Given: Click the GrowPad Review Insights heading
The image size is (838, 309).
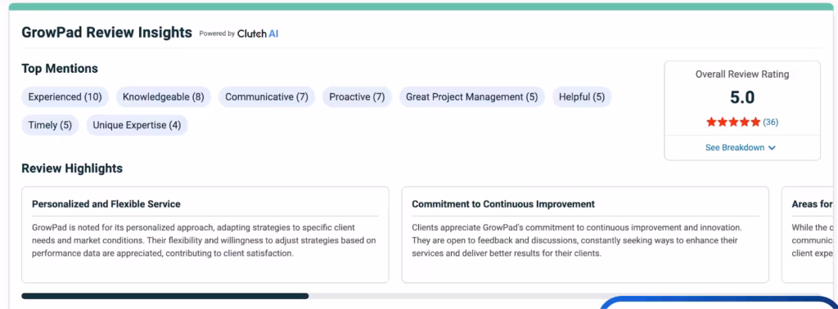Looking at the screenshot, I should coord(107,33).
